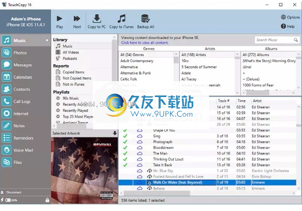Click the Copy to PC icon
302x211 pixels.
97,18
